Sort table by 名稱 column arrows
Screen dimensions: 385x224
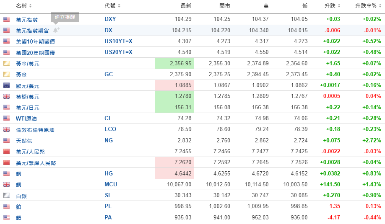(x=31, y=5)
